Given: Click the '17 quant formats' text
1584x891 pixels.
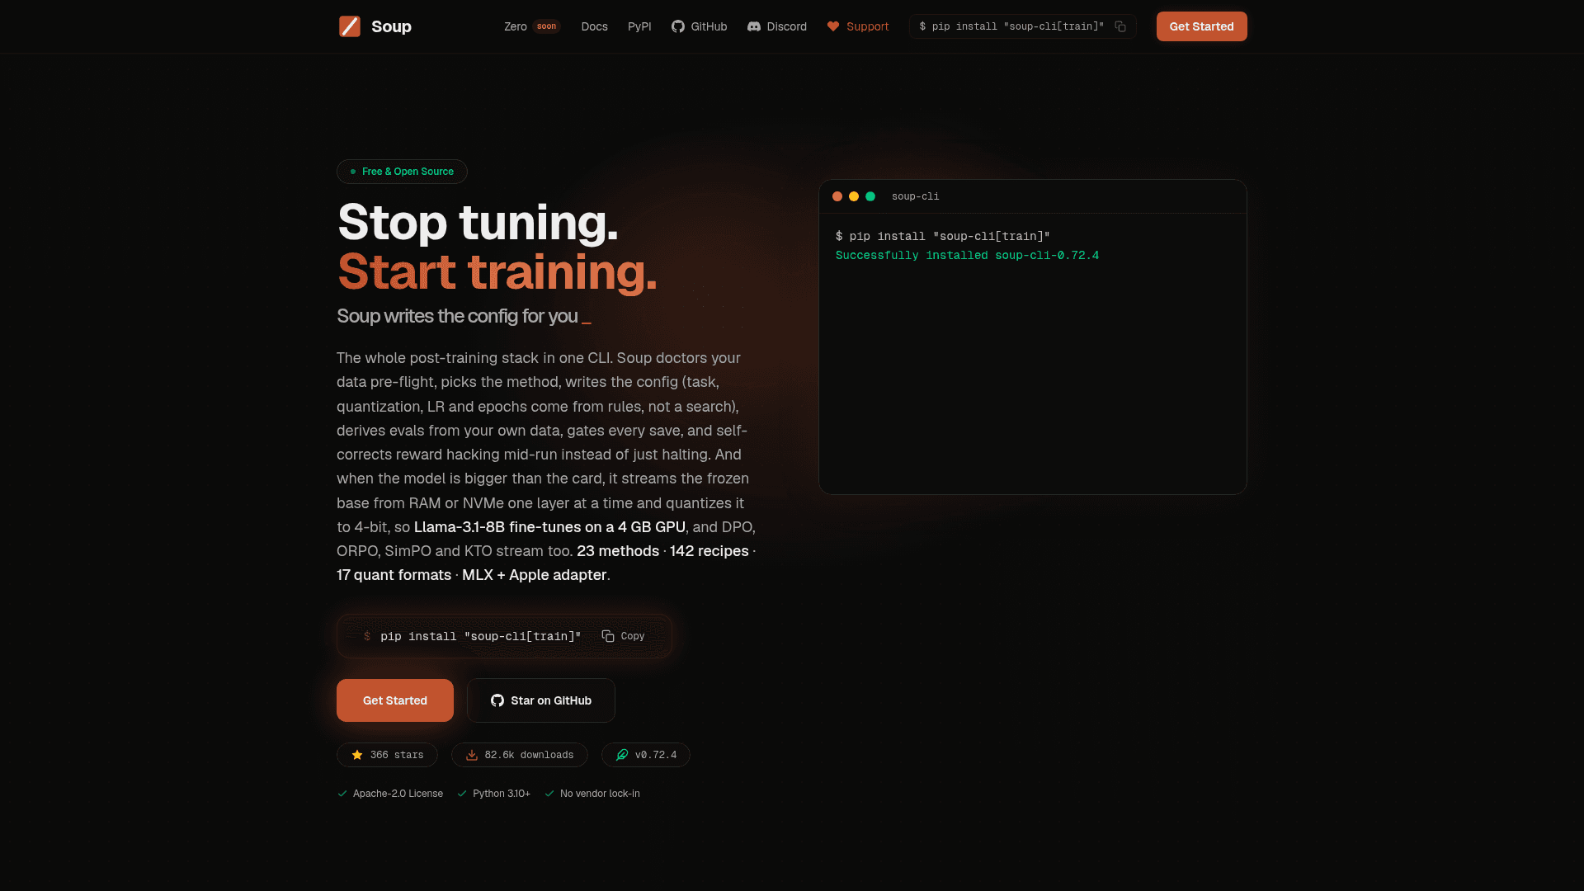Looking at the screenshot, I should tap(394, 575).
